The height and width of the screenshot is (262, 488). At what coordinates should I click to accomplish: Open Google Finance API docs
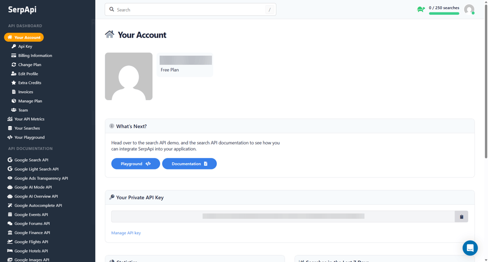click(32, 233)
